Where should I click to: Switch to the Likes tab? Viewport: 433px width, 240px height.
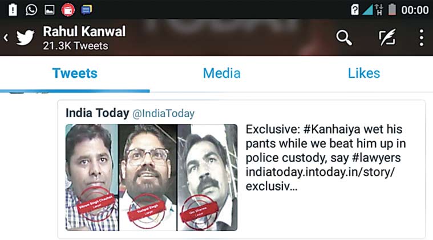tap(364, 73)
